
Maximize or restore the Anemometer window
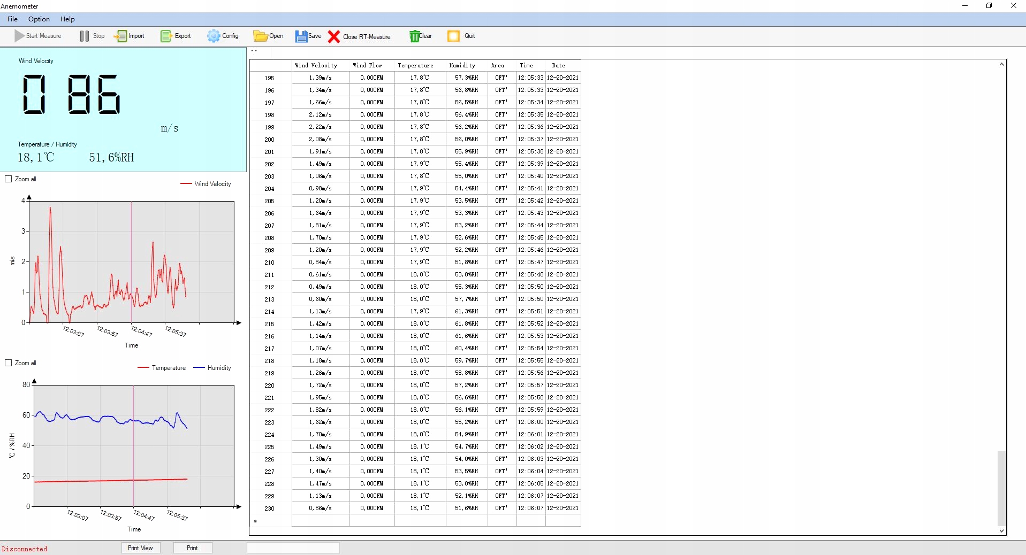click(989, 6)
